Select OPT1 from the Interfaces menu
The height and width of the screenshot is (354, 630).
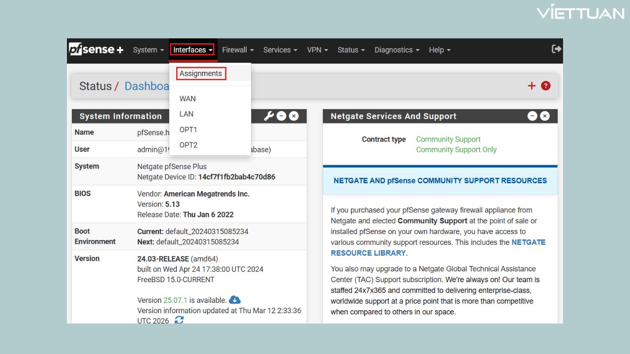coord(188,130)
